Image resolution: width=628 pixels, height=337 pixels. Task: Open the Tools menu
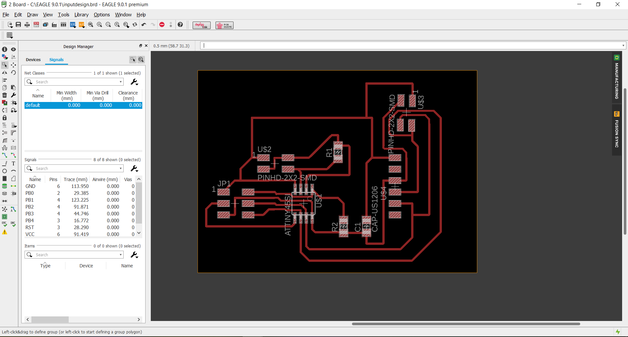coord(63,15)
